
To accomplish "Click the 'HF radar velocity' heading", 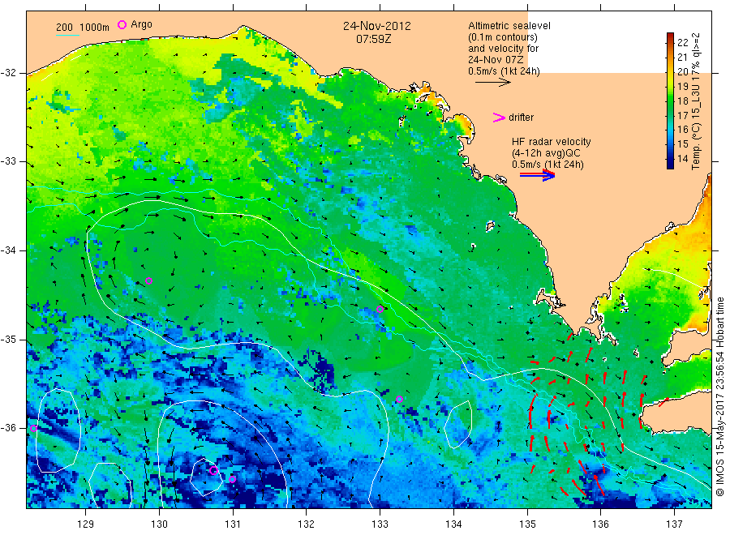I will click(552, 141).
